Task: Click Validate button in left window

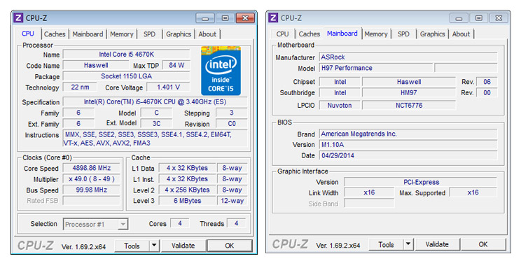Action: click(x=183, y=246)
